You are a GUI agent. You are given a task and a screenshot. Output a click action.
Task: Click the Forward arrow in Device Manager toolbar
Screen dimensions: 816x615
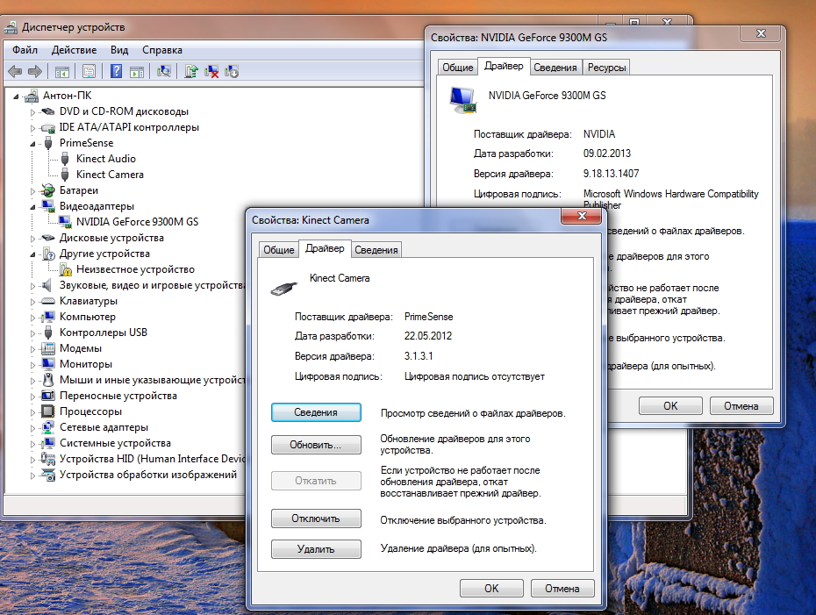coord(34,71)
